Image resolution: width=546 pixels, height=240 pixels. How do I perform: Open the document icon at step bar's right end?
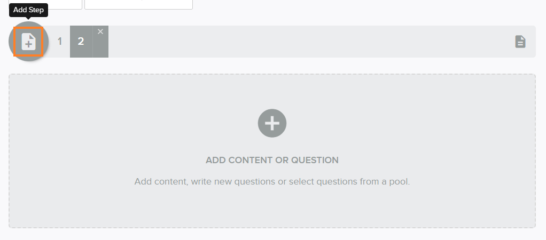pyautogui.click(x=520, y=42)
